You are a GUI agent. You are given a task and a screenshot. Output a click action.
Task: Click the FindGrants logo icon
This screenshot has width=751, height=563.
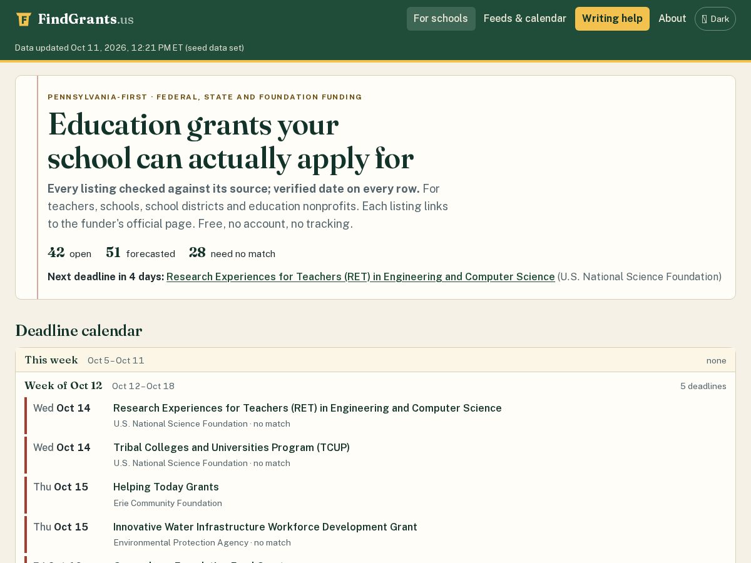click(24, 19)
